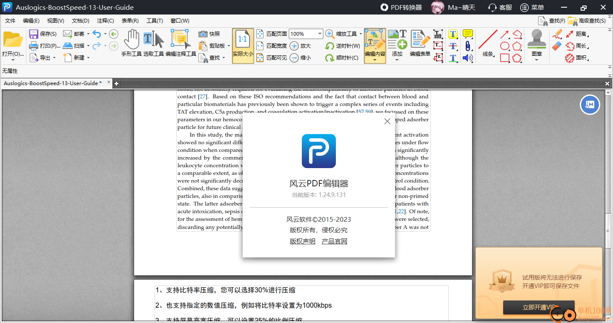This screenshot has width=613, height=323.
Task: Click the Fit Width icon
Action: click(x=260, y=46)
